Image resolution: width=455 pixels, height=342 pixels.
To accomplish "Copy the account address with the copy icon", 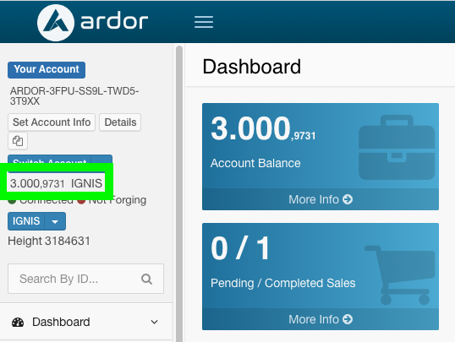I will (18, 141).
